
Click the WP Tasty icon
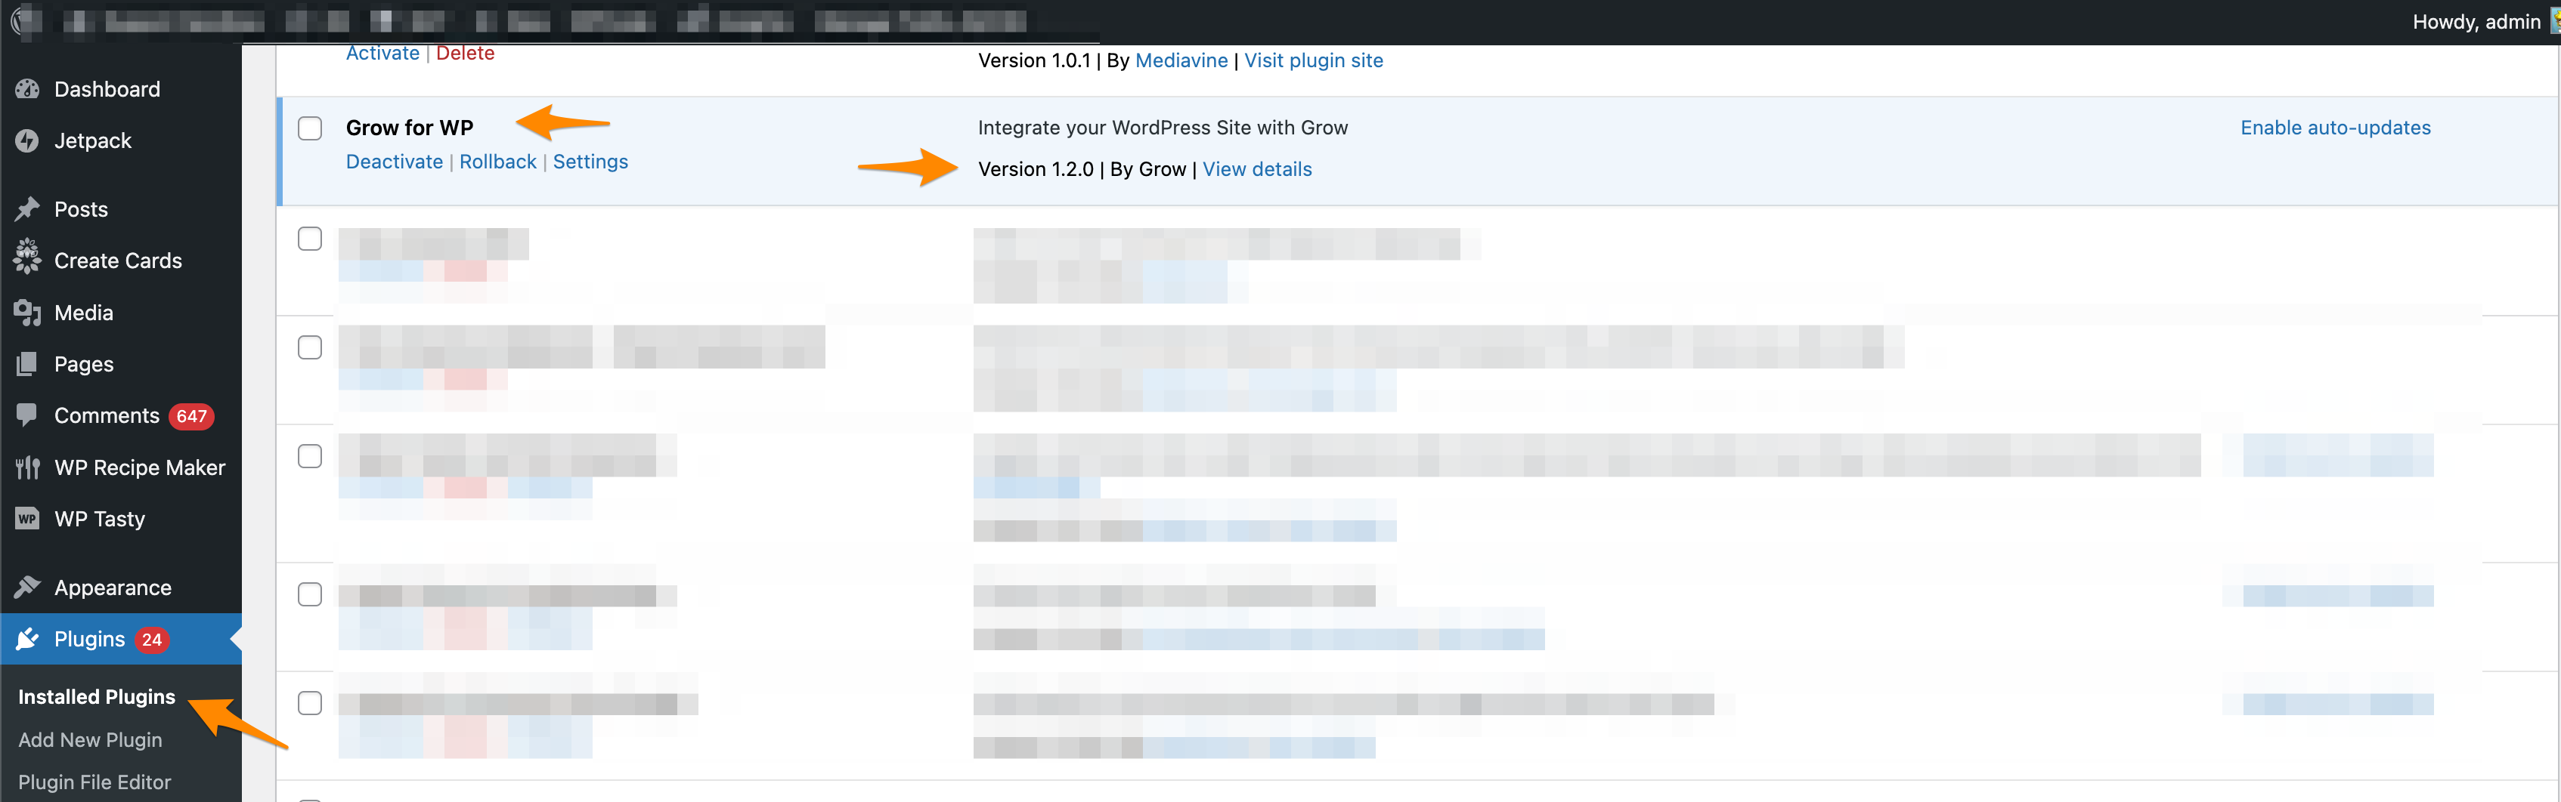point(28,519)
